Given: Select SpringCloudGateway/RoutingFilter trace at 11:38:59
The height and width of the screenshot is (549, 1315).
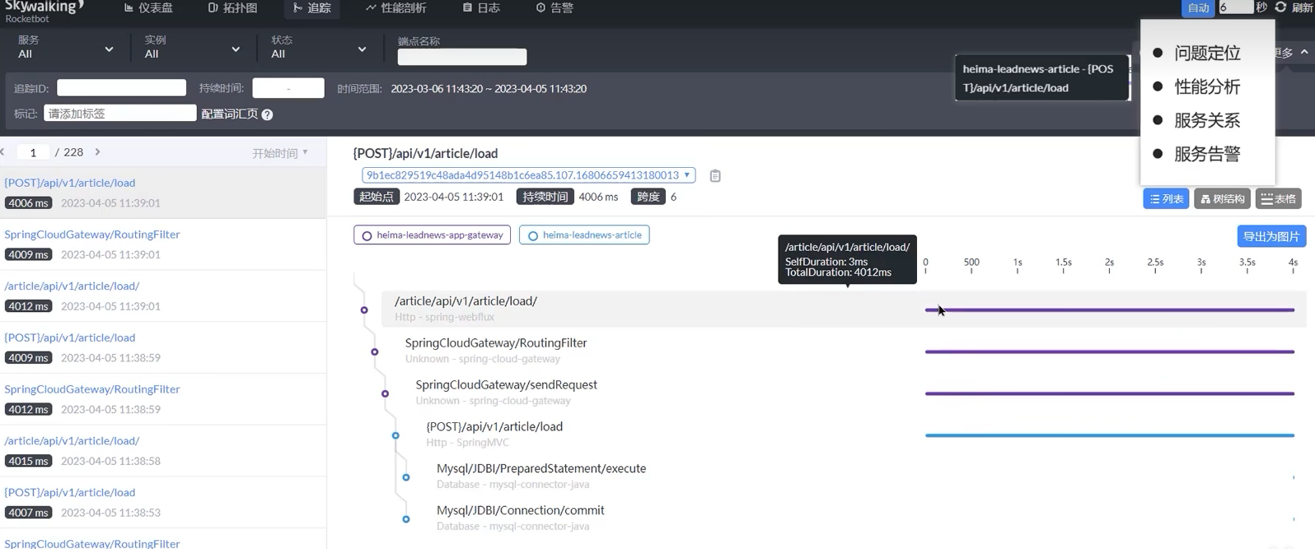Looking at the screenshot, I should click(x=163, y=399).
